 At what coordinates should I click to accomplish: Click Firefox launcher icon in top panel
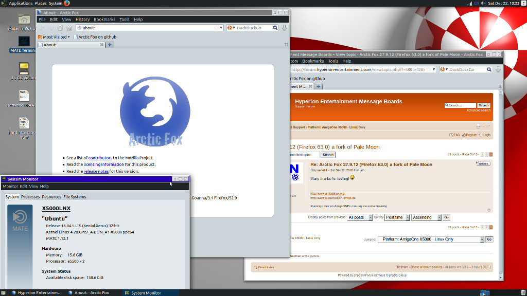pos(66,3)
